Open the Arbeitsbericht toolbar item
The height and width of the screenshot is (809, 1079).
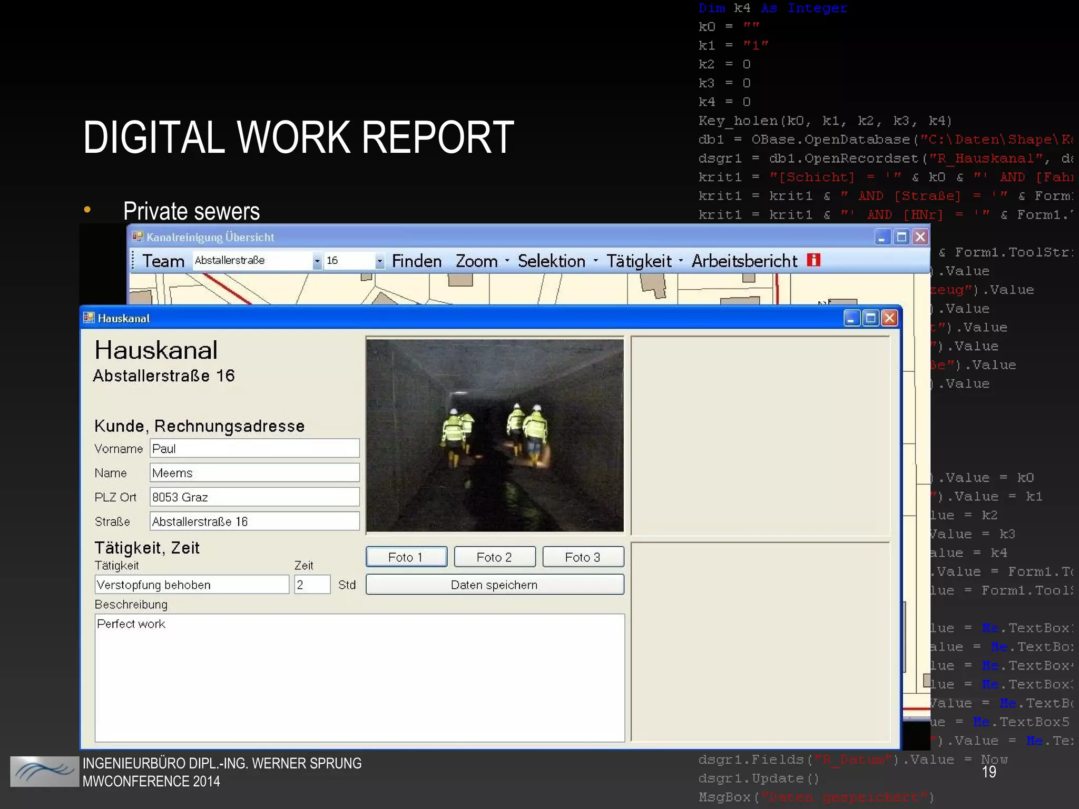point(744,261)
